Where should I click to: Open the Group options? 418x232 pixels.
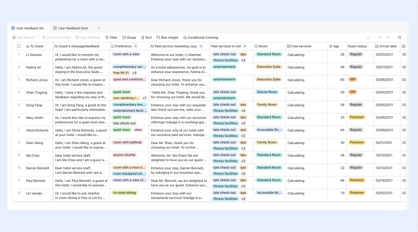(x=129, y=38)
